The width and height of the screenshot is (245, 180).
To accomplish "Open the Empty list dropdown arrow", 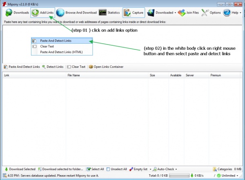I will [x=150, y=169].
